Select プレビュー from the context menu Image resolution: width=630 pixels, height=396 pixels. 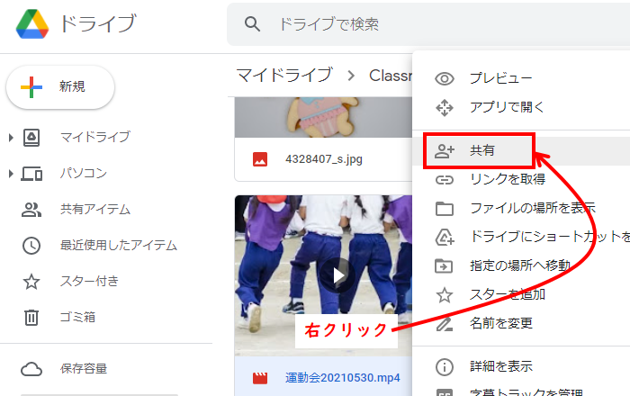tap(500, 78)
